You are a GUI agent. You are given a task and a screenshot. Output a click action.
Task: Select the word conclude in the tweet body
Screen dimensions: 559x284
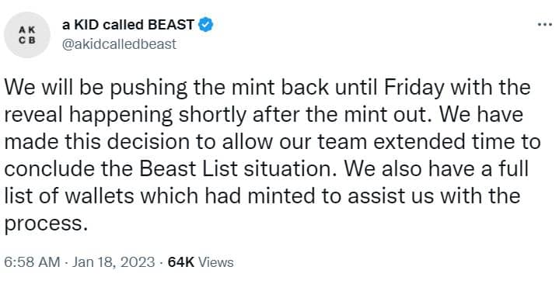click(x=49, y=168)
